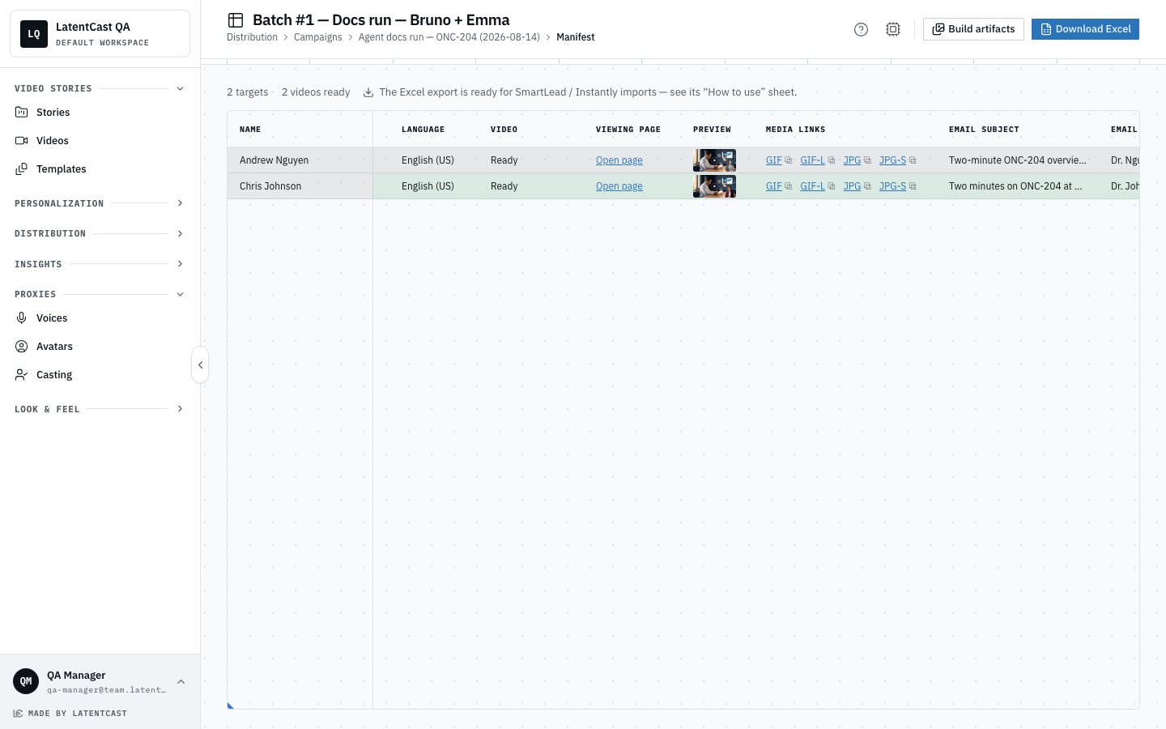This screenshot has width=1166, height=729.
Task: Click the Name column header
Action: [x=300, y=130]
